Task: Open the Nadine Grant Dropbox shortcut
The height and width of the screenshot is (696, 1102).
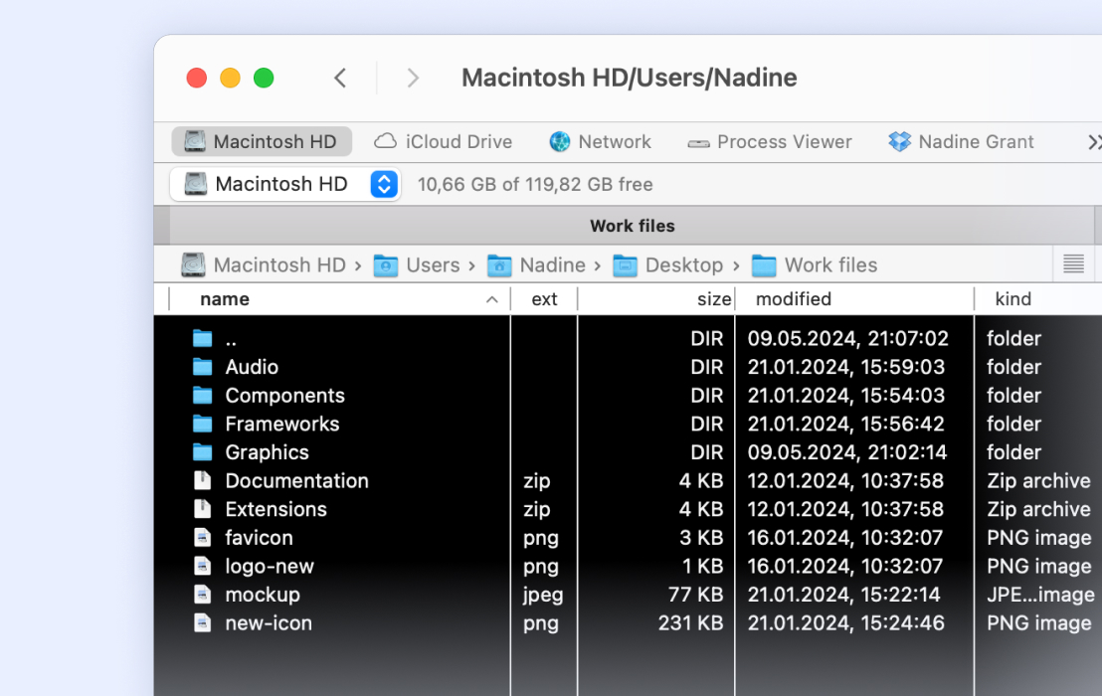Action: click(x=960, y=141)
